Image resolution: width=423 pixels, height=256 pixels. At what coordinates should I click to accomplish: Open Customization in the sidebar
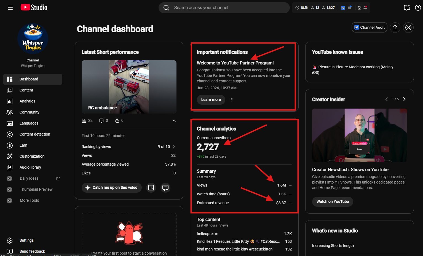33,157
